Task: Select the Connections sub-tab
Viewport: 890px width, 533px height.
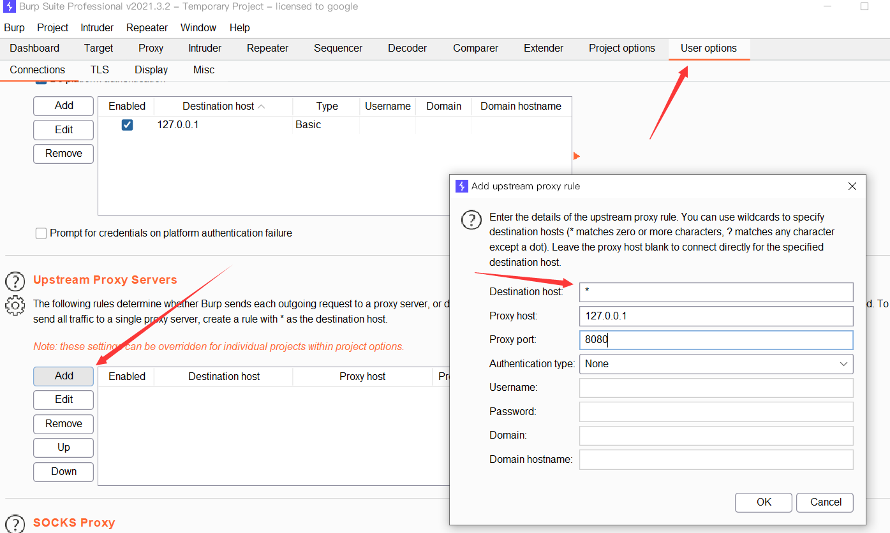Action: 37,70
